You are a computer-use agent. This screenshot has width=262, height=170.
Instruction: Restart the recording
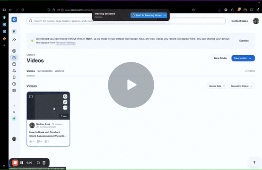pos(38,162)
